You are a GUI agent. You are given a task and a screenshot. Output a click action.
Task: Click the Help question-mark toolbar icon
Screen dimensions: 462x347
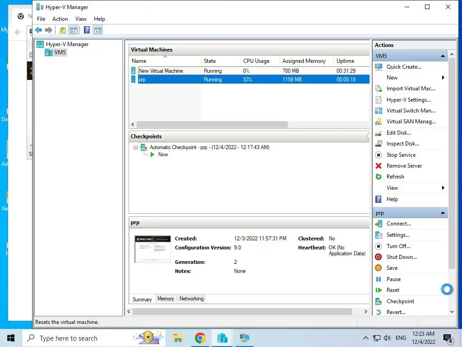87,30
